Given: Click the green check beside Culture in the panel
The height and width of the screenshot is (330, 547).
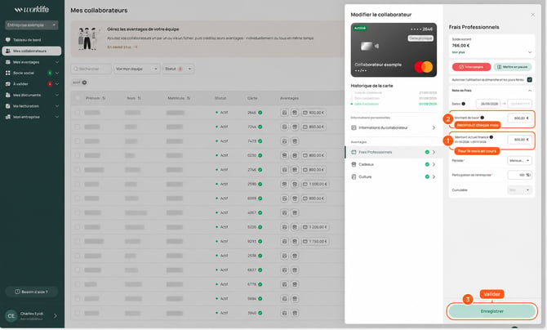Looking at the screenshot, I should [427, 176].
